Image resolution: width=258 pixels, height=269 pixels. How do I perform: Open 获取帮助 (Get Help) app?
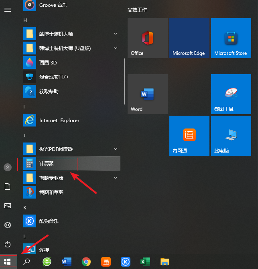click(x=49, y=92)
